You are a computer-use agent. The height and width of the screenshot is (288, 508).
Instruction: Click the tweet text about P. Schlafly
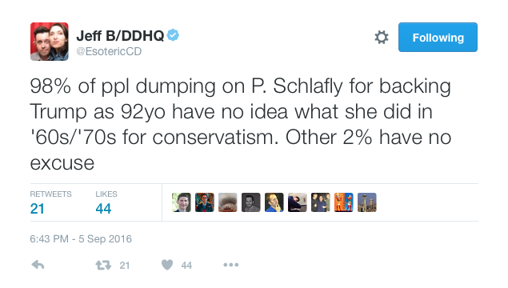point(240,124)
